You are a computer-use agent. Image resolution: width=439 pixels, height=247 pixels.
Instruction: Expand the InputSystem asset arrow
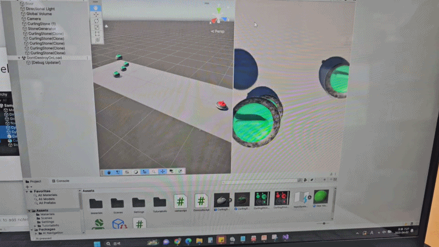pyautogui.click(x=309, y=198)
